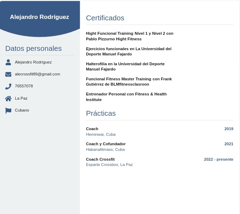Select the Prácticas section heading
The width and height of the screenshot is (240, 214).
101,113
